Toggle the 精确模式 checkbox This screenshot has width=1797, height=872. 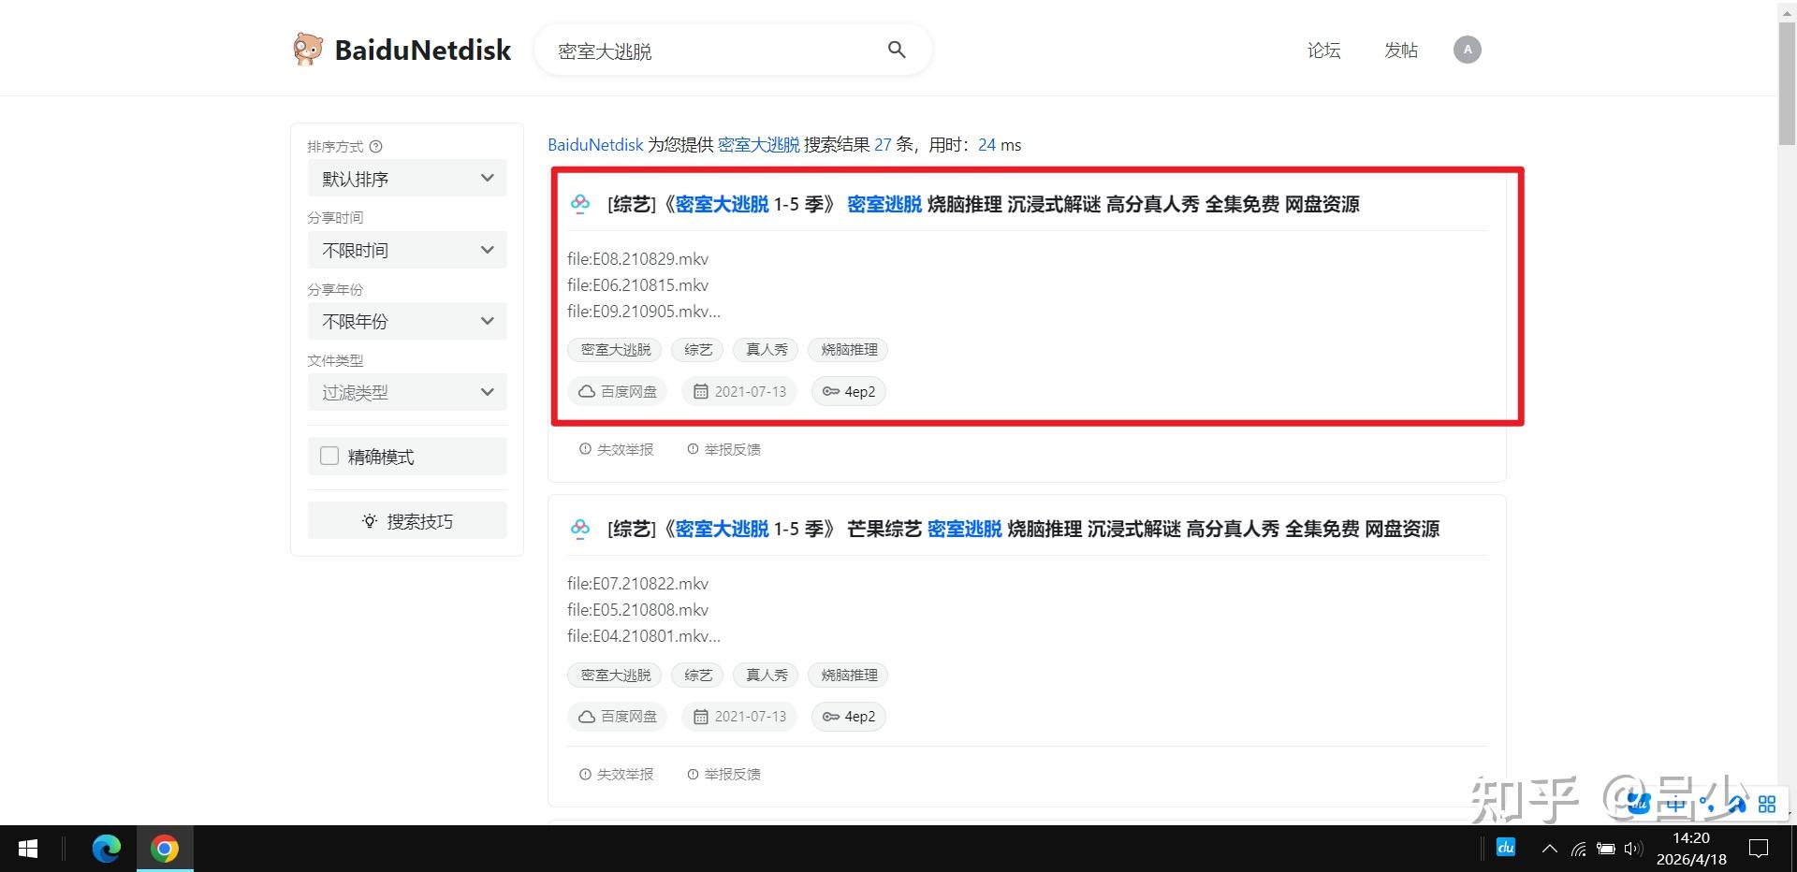click(x=329, y=456)
